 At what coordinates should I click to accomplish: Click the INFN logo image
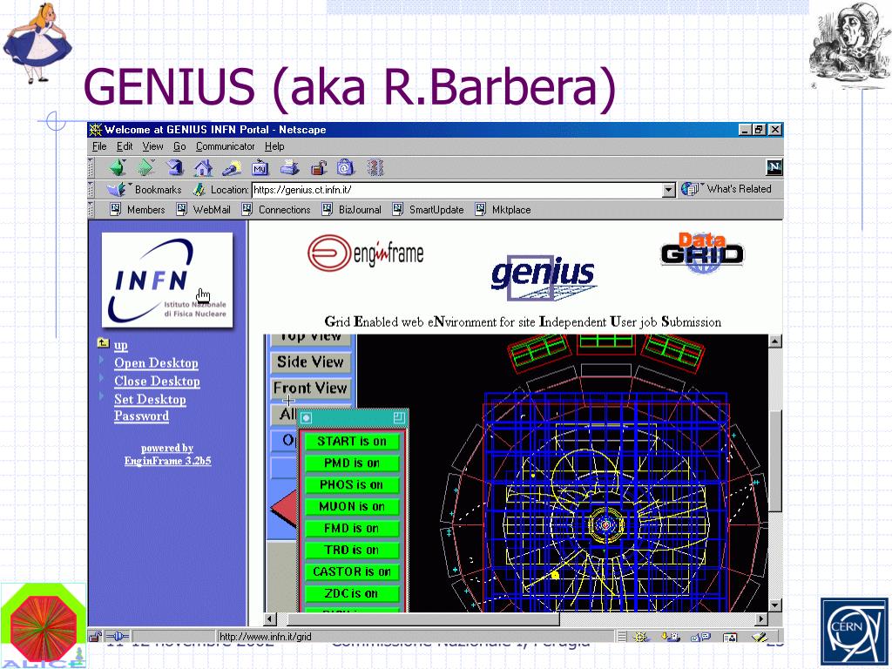(x=167, y=280)
